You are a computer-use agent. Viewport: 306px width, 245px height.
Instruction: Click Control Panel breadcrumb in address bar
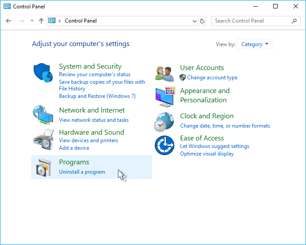(80, 21)
